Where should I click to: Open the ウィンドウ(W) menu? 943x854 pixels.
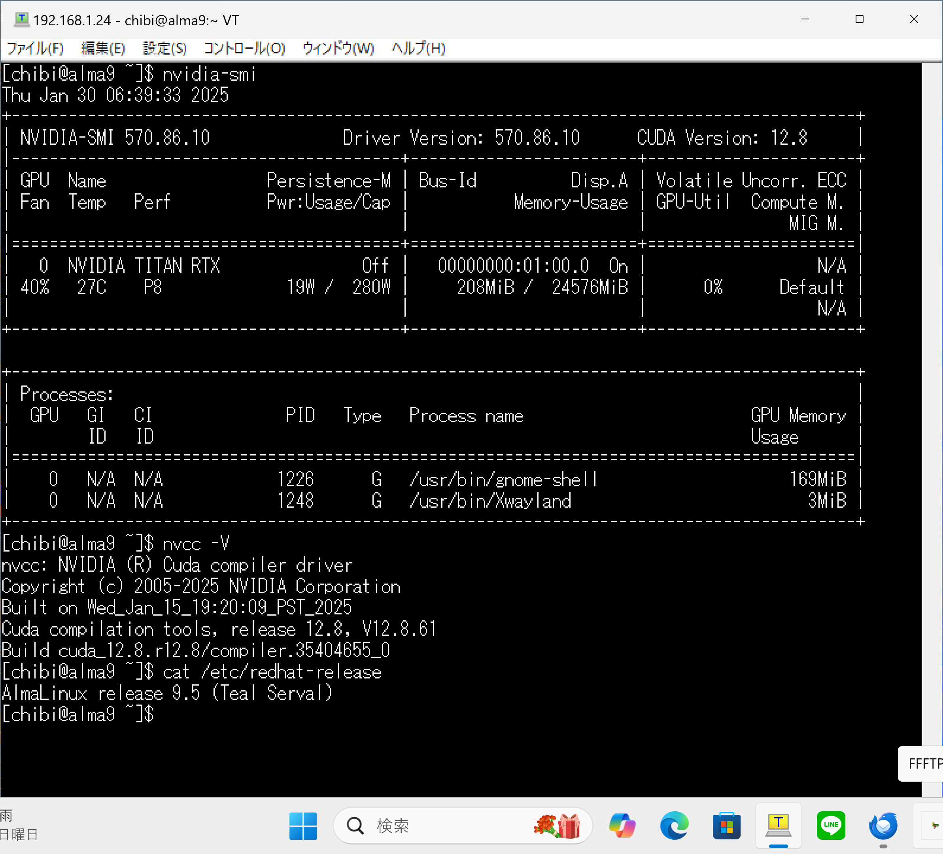338,49
